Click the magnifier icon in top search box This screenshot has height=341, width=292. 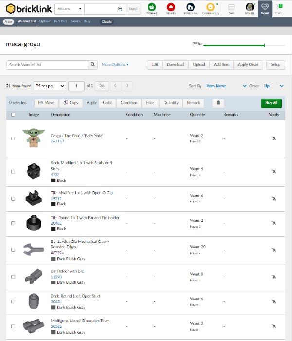[x=120, y=9]
